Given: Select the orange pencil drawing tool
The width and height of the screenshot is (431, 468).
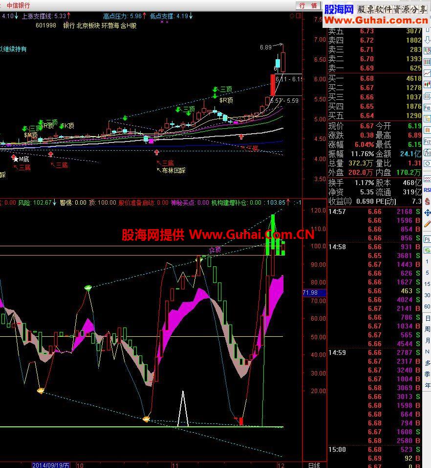Looking at the screenshot, I should coord(428,224).
